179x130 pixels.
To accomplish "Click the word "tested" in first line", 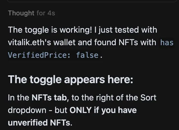I will click(x=127, y=30).
